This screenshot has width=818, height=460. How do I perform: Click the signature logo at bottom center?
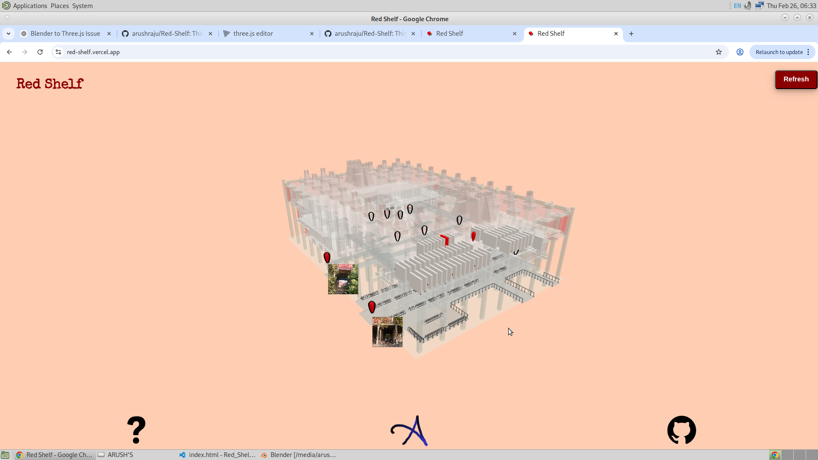click(x=408, y=430)
